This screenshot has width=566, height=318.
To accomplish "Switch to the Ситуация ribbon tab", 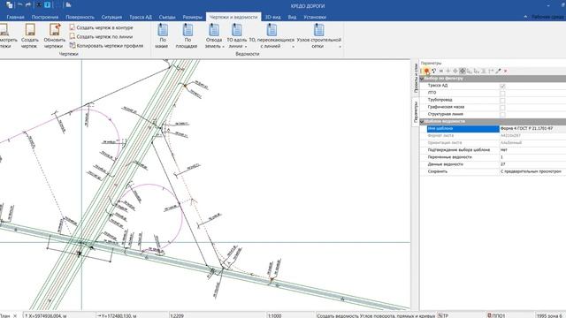I will tap(111, 17).
